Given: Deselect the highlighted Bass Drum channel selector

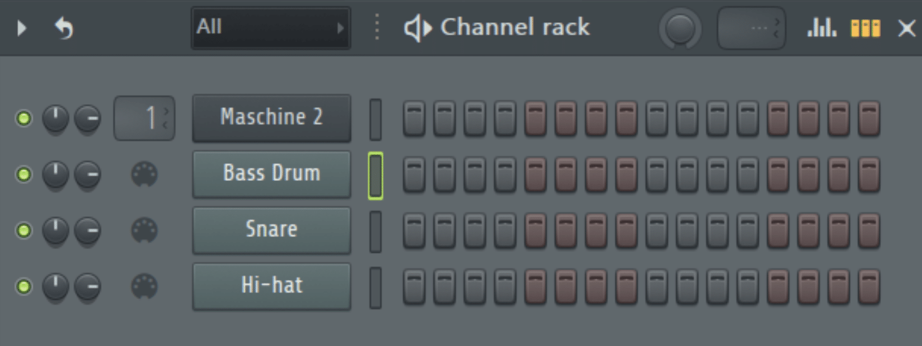Looking at the screenshot, I should 376,175.
